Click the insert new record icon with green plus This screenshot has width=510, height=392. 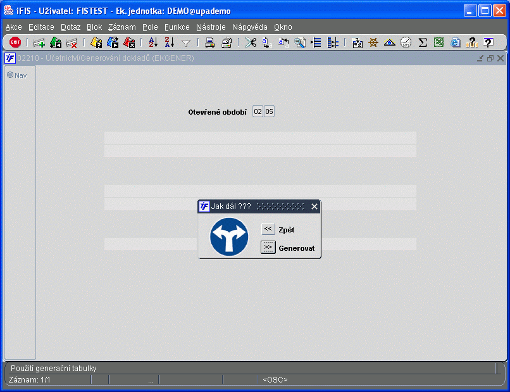(x=39, y=42)
